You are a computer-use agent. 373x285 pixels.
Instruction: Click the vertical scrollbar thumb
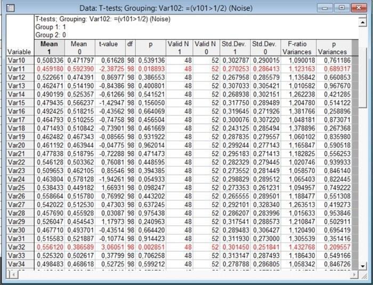pyautogui.click(x=362, y=77)
